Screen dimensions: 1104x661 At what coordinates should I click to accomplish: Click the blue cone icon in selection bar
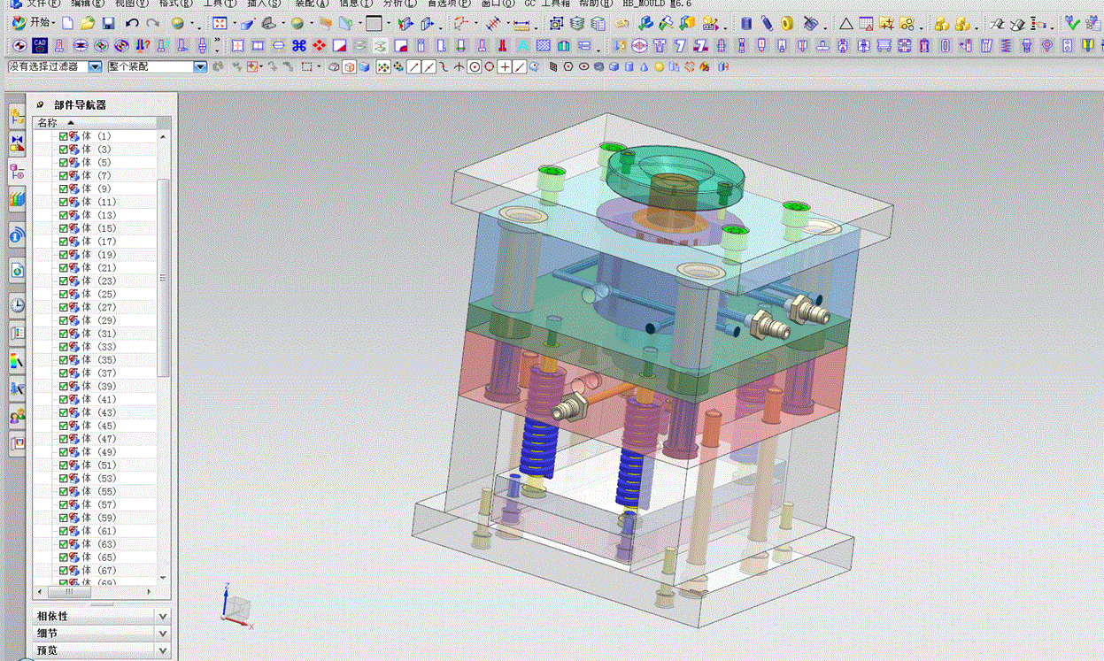(x=645, y=66)
